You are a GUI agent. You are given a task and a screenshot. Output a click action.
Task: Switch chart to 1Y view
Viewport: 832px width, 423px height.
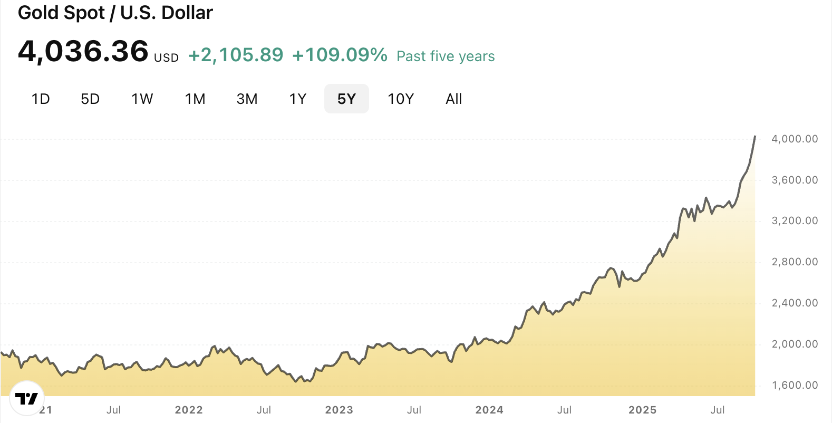click(x=298, y=99)
